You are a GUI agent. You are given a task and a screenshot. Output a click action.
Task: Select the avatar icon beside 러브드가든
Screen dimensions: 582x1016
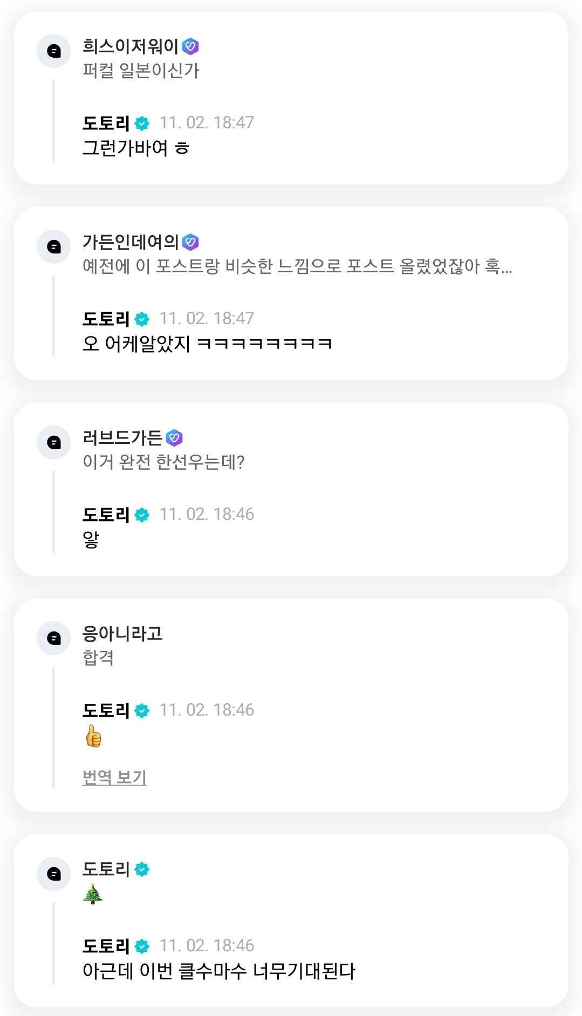pyautogui.click(x=53, y=443)
